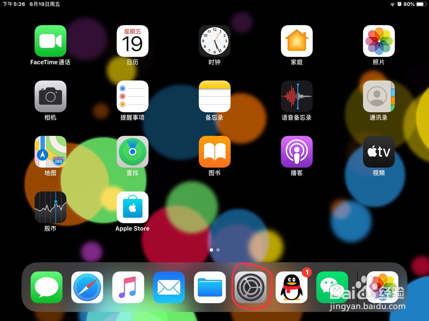429x321 pixels.
Task: Launch Apple TV (视频)
Action: pos(379,152)
